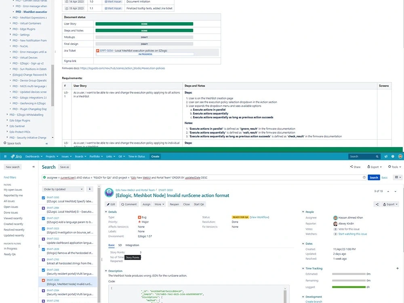Click Share at top of search page
The image size is (404, 303).
click(x=355, y=167)
